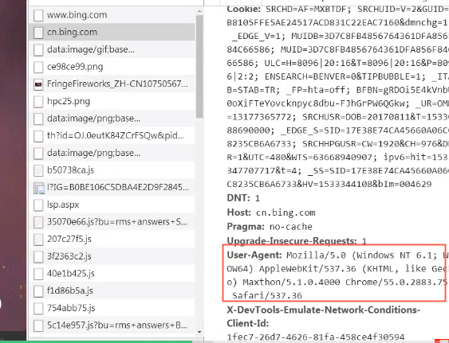Click the file icon beside www.bing.com
This screenshot has height=343, width=449.
click(38, 15)
